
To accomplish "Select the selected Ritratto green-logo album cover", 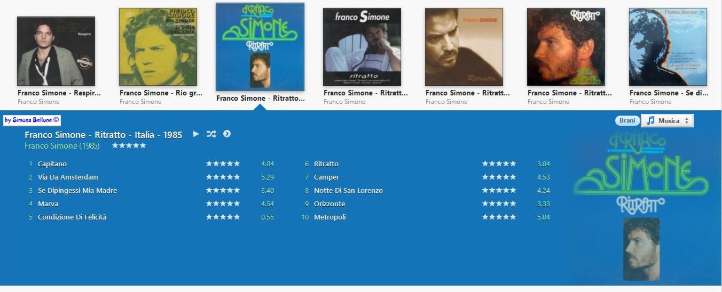I will click(260, 47).
